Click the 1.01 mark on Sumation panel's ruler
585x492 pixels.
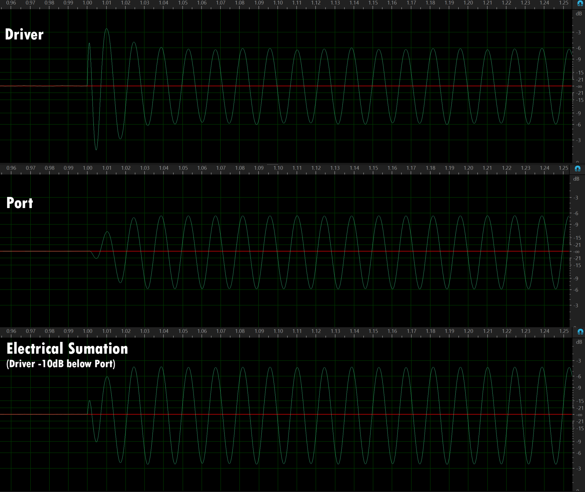107,331
